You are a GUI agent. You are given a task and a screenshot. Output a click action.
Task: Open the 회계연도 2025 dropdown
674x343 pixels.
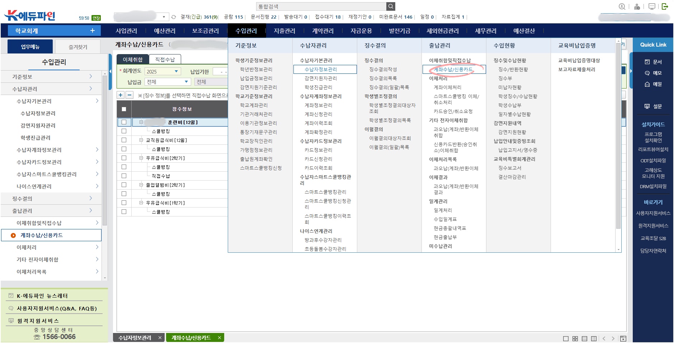pyautogui.click(x=176, y=71)
